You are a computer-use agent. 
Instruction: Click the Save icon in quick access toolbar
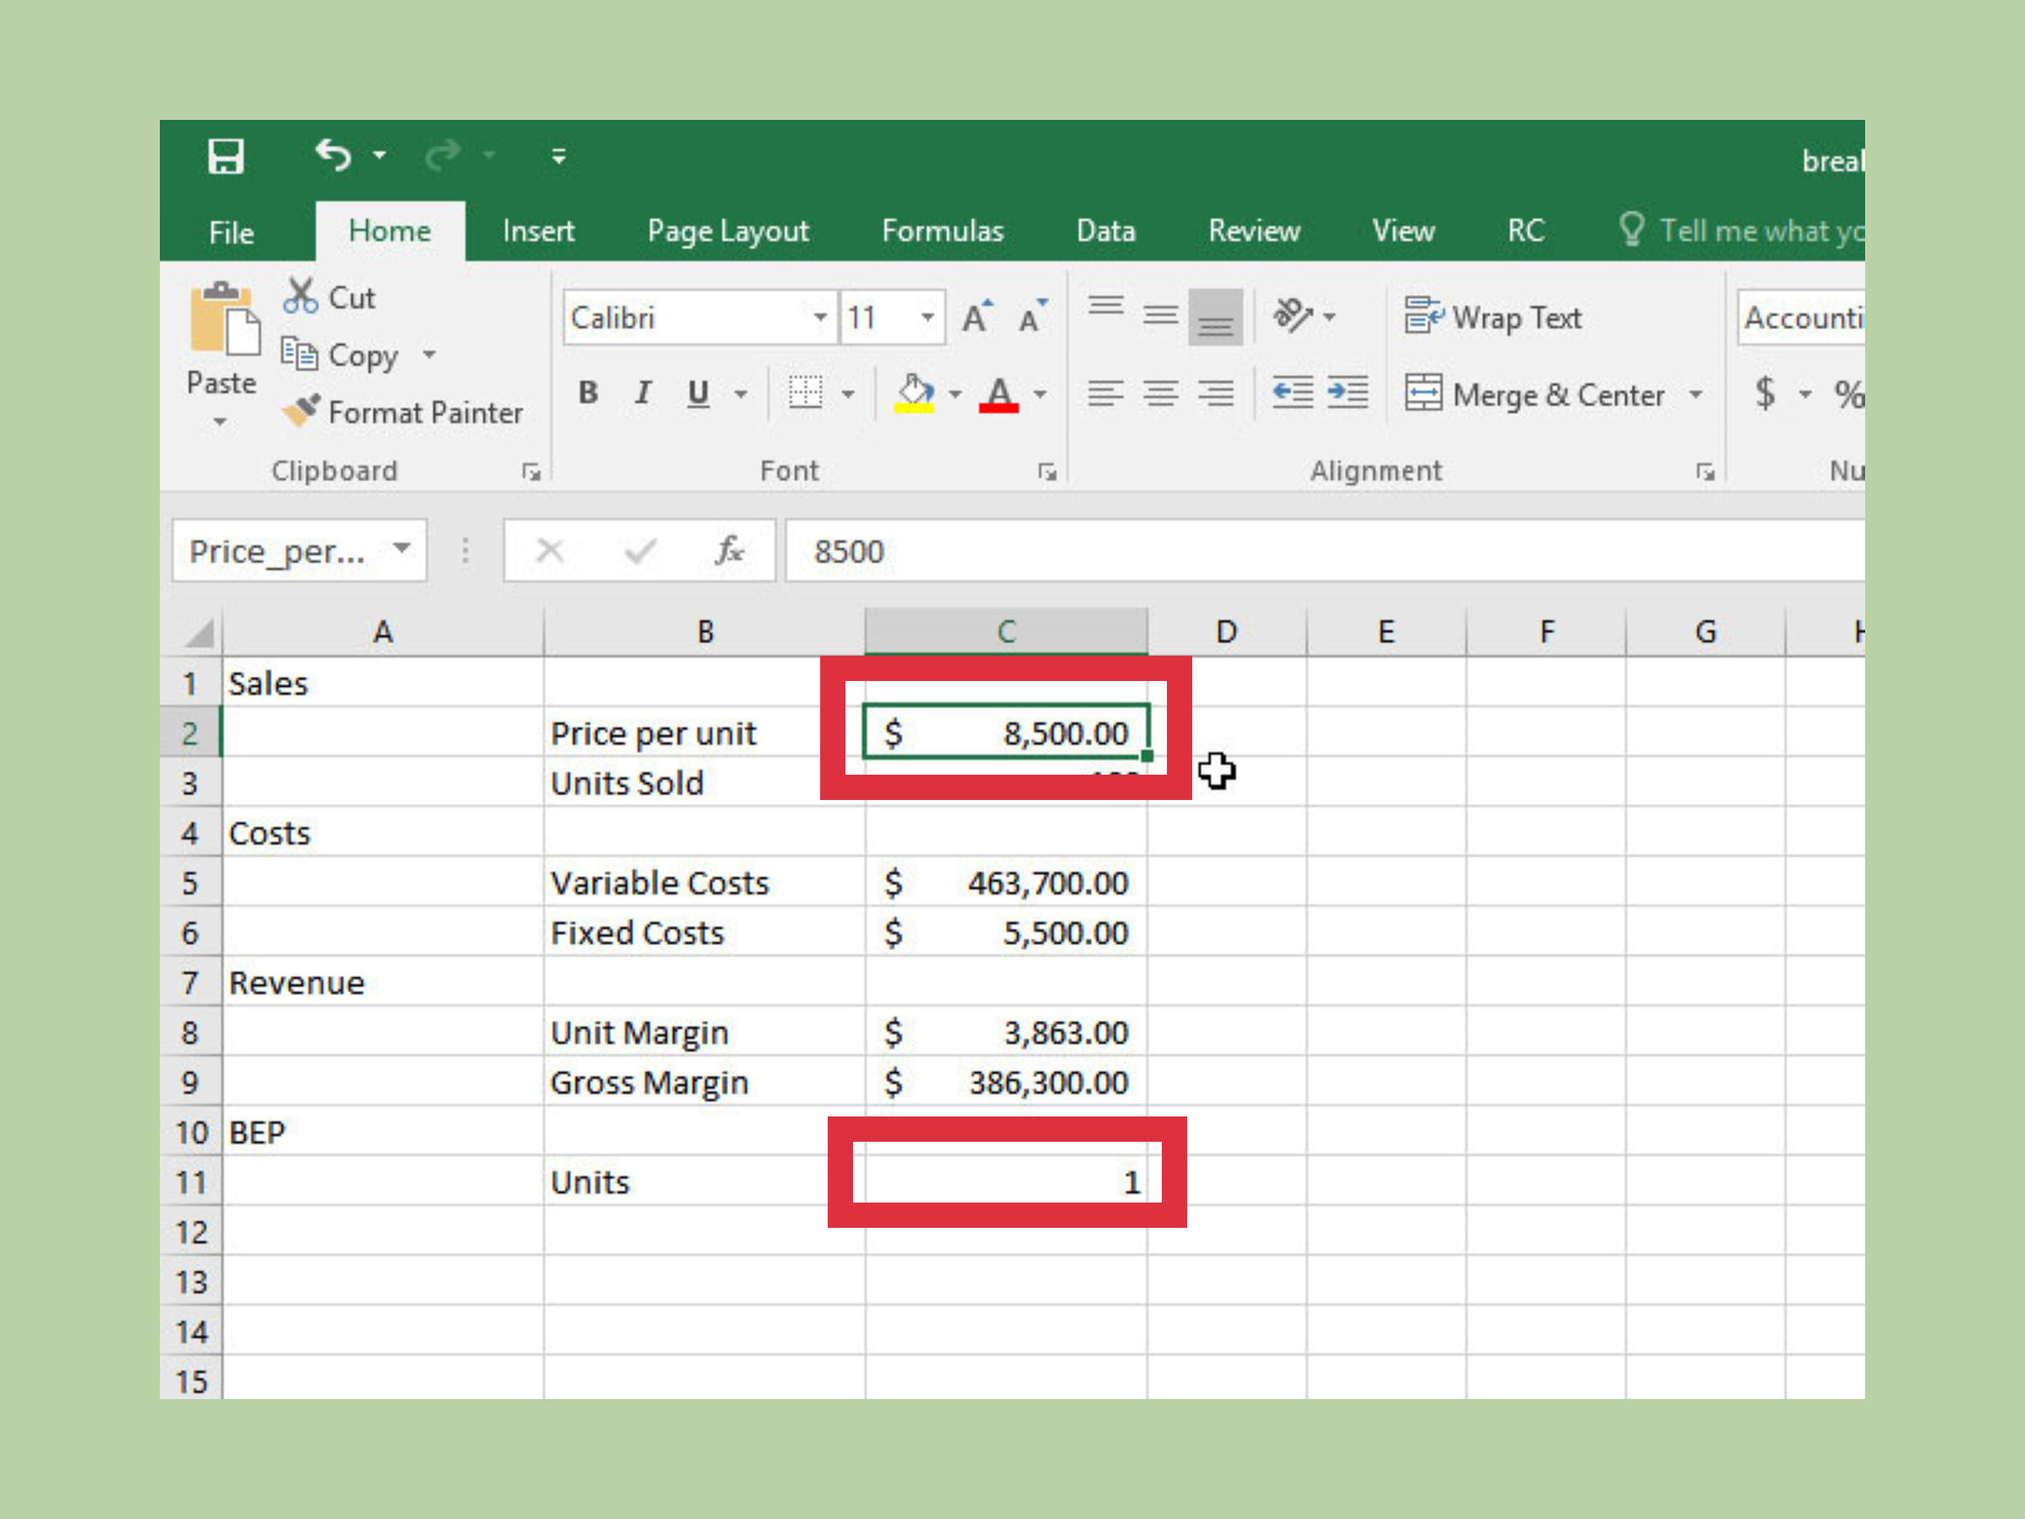tap(225, 156)
